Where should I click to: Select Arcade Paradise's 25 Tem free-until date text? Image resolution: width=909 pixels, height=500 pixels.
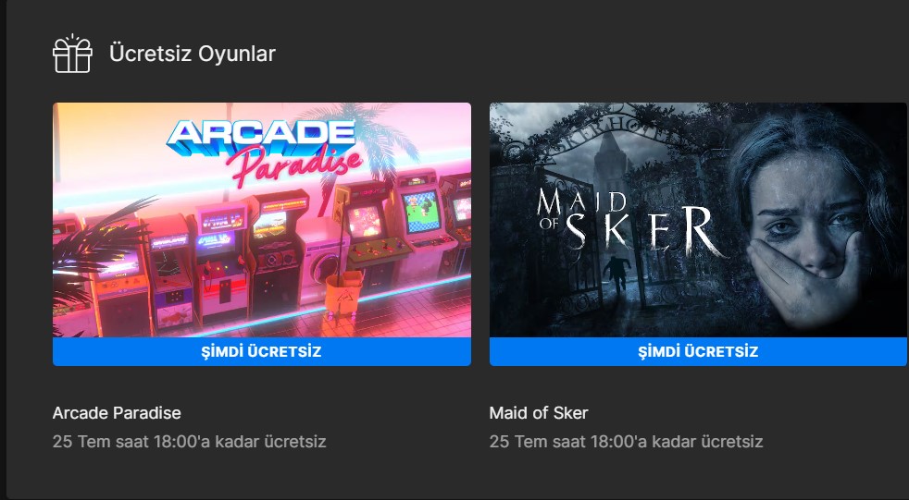click(x=189, y=442)
